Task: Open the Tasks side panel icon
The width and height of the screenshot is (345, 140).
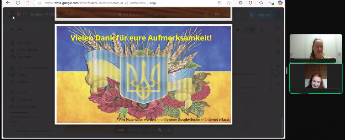Action: click(x=278, y=53)
